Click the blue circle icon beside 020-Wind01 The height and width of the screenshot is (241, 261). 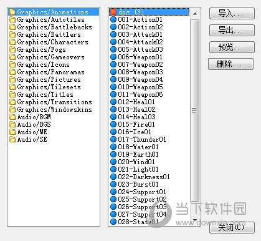click(x=113, y=162)
